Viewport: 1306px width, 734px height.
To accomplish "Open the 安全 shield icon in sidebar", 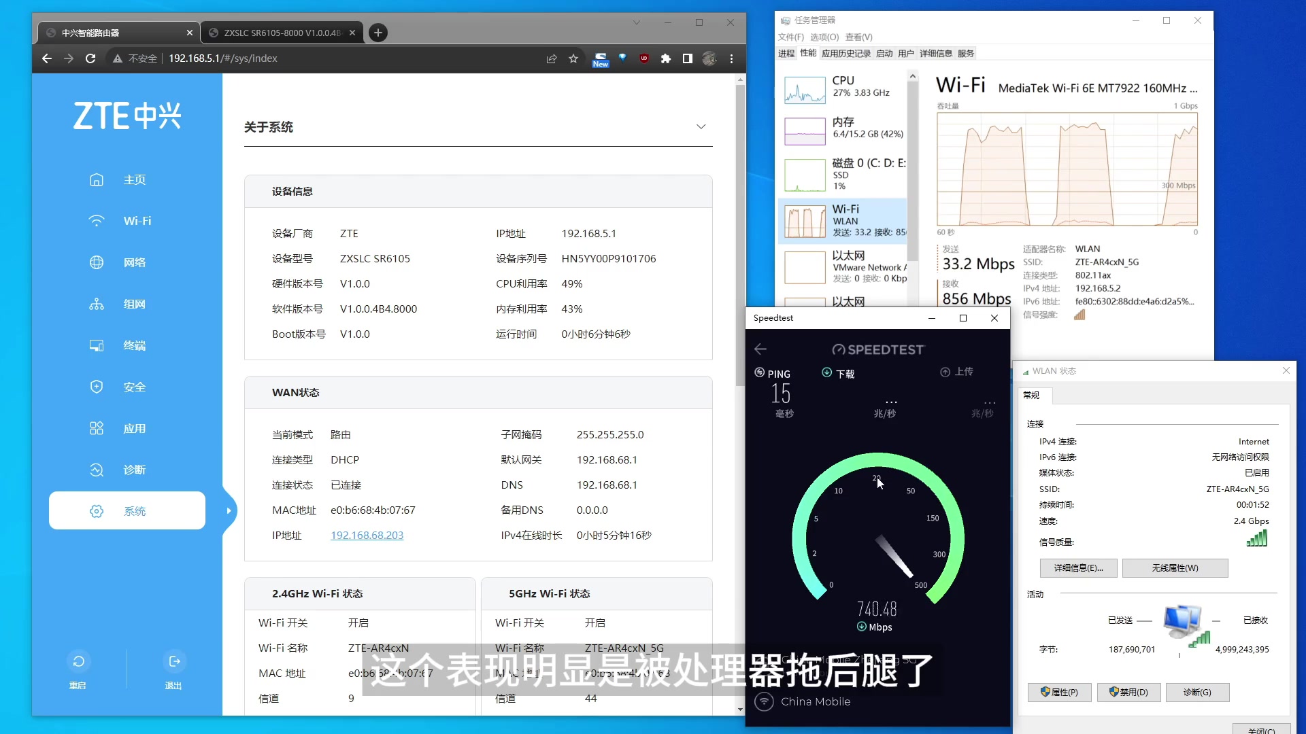I will click(x=97, y=387).
